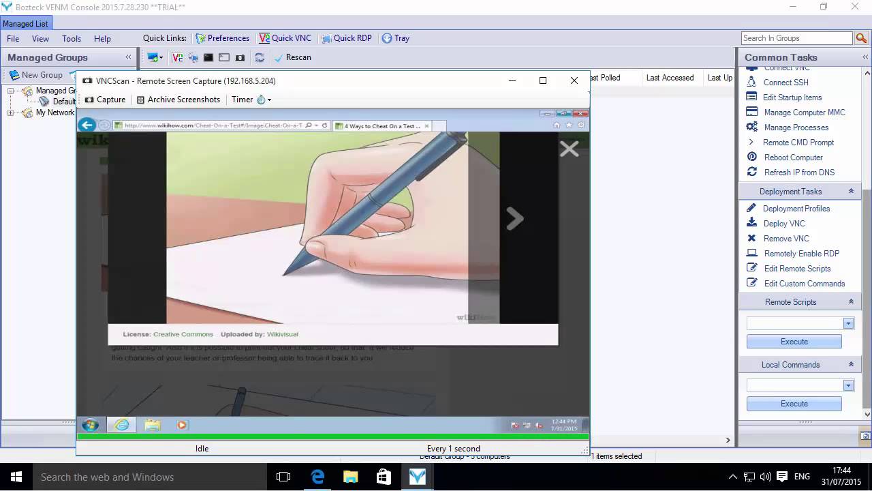Click the Edit Remote Scripts icon
Screen dimensions: 872x491
click(752, 268)
